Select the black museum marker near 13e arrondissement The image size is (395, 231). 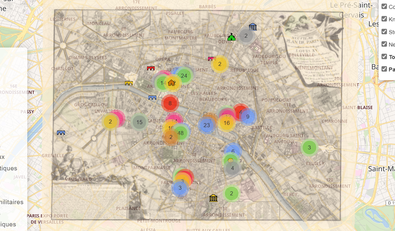click(213, 198)
